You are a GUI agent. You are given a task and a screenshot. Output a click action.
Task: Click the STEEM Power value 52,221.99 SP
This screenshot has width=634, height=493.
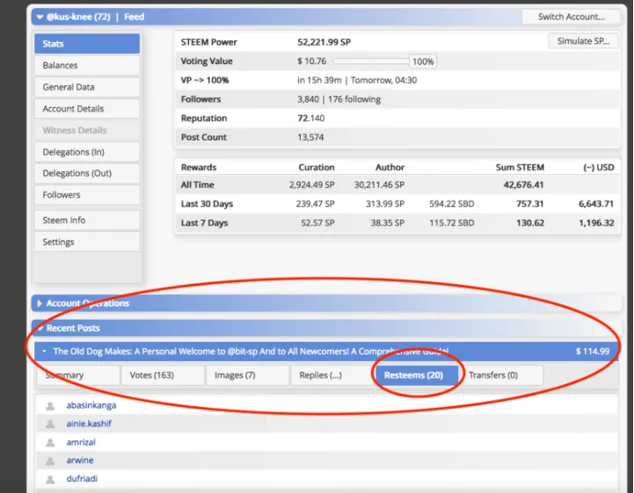324,42
